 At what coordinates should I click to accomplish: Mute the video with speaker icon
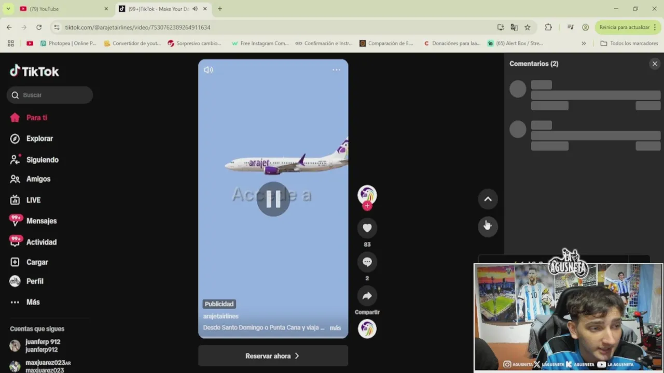click(209, 69)
